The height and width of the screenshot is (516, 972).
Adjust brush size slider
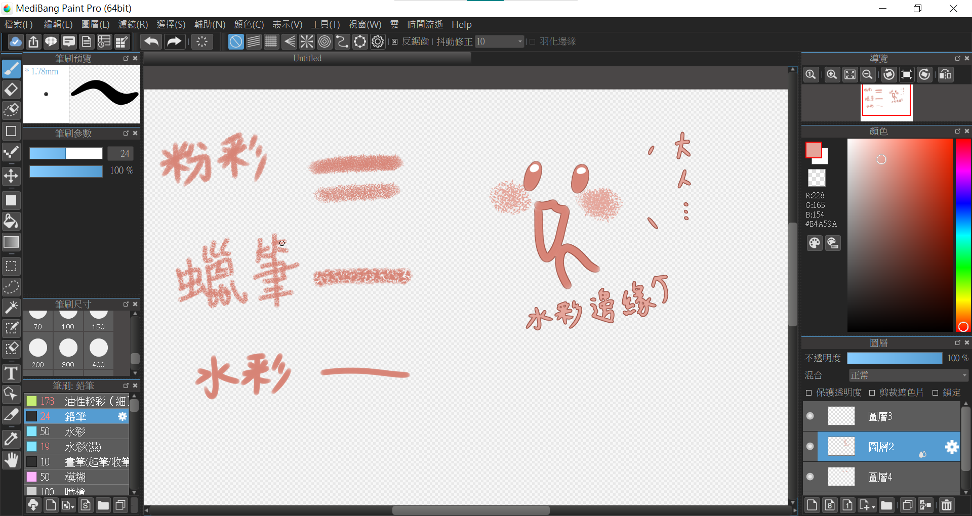click(x=66, y=153)
